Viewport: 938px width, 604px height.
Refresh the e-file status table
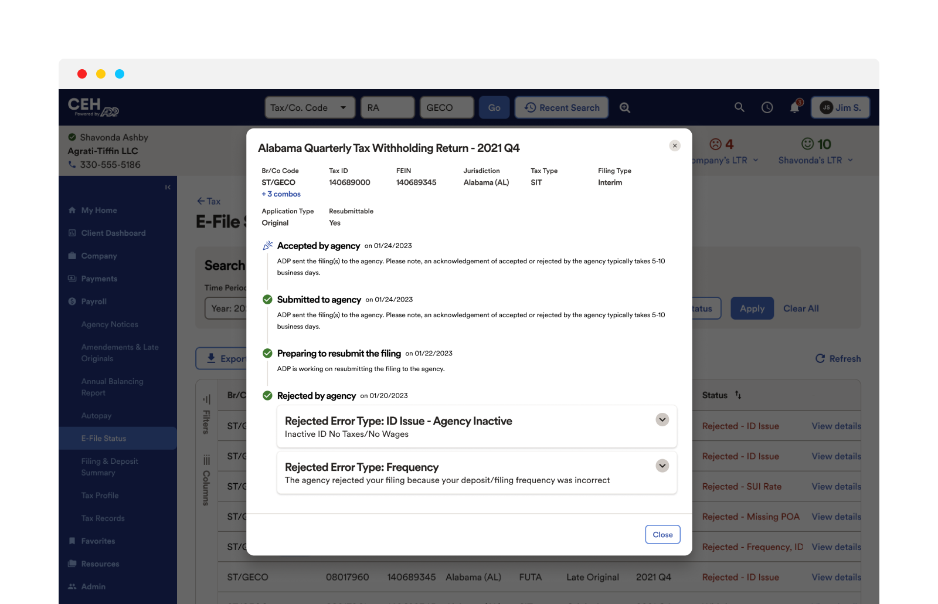point(837,358)
